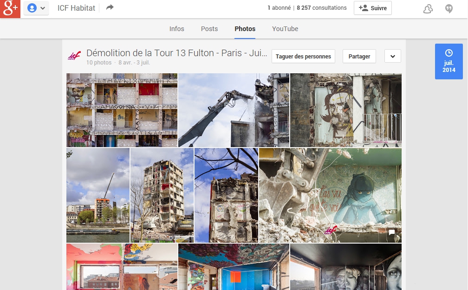The height and width of the screenshot is (290, 468).
Task: Expand the album options chevron dropdown
Action: [x=393, y=57]
